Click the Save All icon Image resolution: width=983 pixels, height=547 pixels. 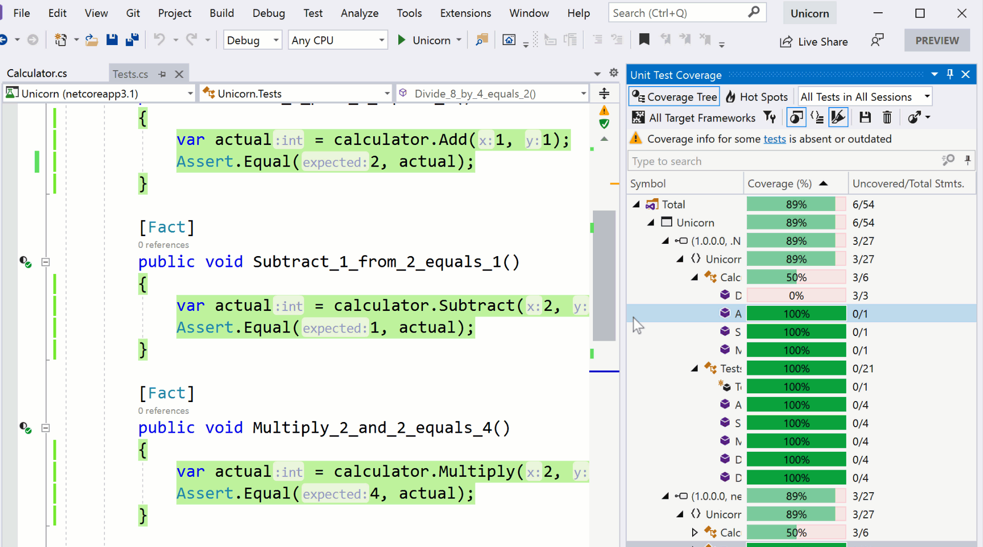coord(132,40)
